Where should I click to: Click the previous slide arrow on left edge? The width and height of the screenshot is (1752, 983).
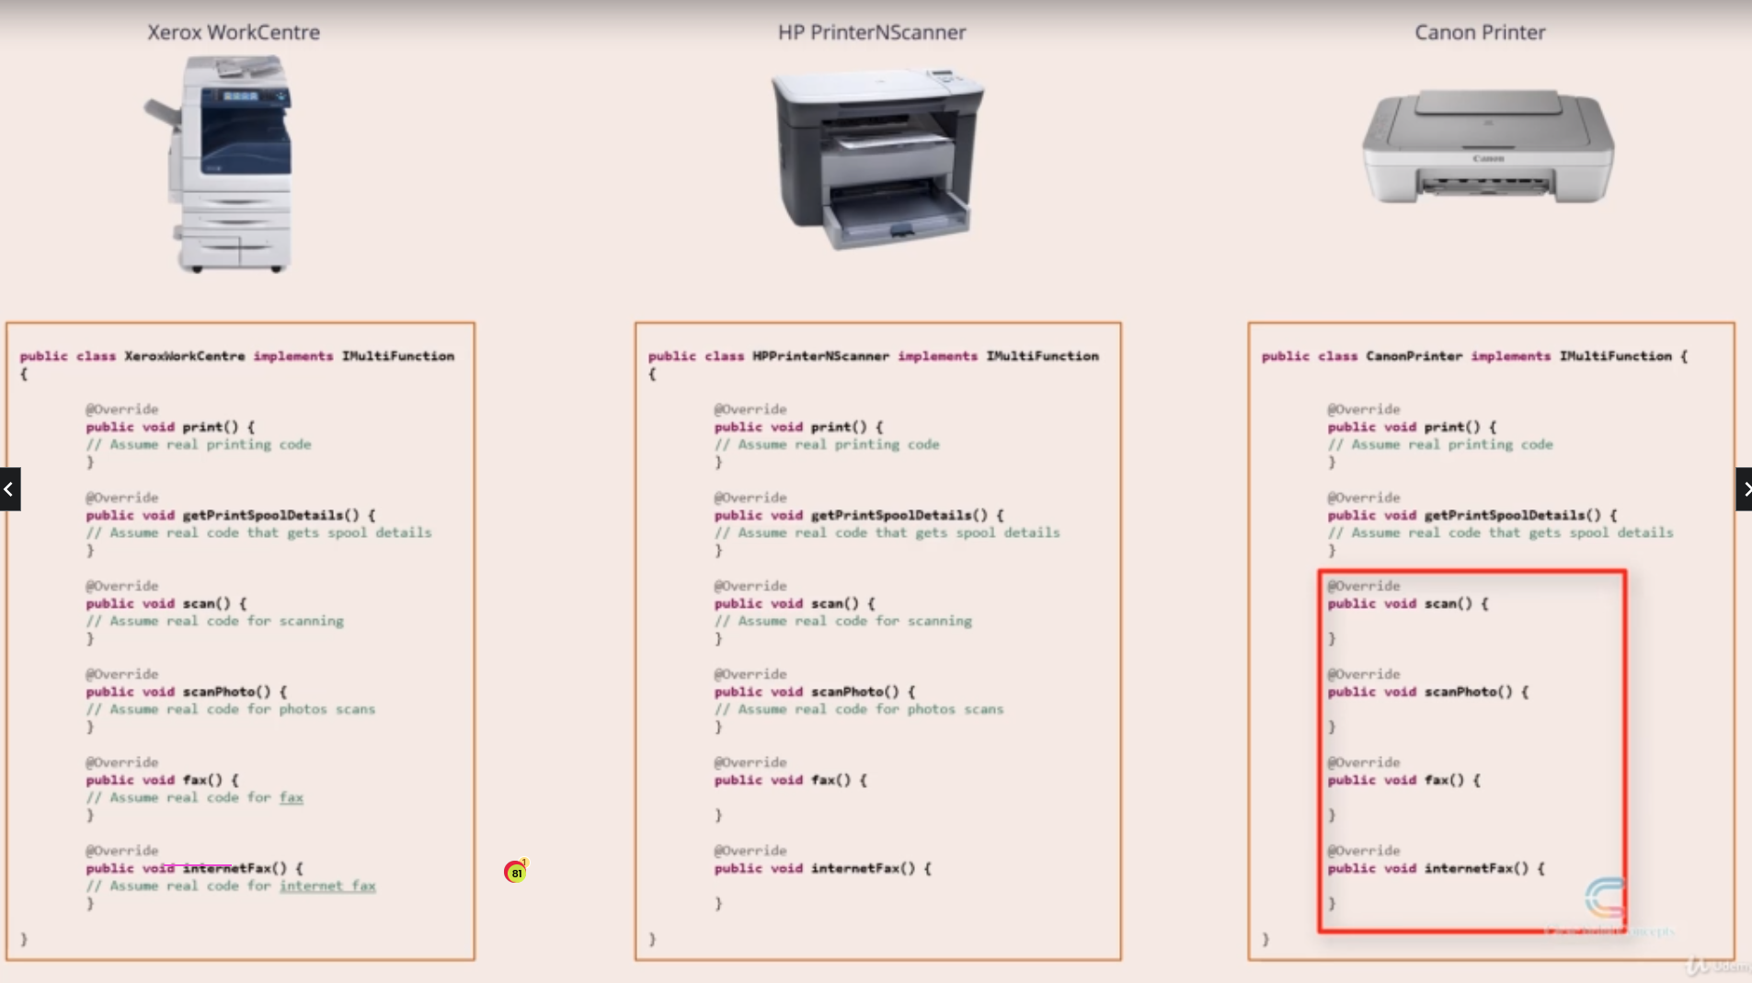pyautogui.click(x=9, y=489)
